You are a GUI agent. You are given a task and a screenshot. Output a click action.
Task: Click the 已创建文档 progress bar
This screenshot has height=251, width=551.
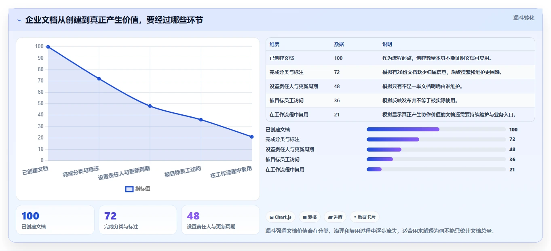436,129
